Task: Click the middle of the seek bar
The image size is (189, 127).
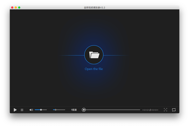Action: click(112, 110)
